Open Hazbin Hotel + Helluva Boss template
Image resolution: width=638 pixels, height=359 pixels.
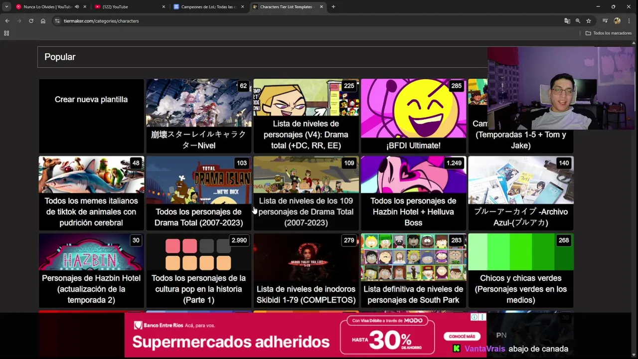(413, 193)
